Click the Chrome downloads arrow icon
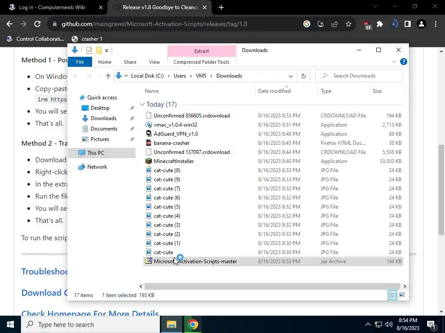Viewport: 445px width, 333px height. [394, 24]
